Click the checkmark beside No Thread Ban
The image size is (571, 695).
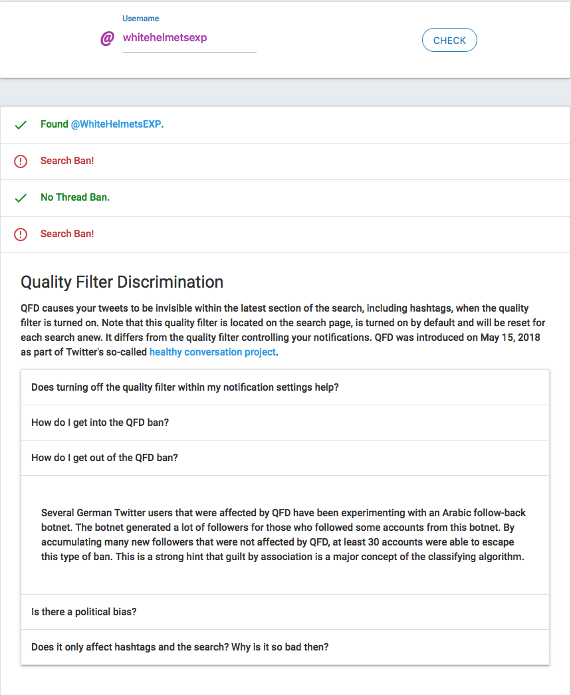(21, 198)
